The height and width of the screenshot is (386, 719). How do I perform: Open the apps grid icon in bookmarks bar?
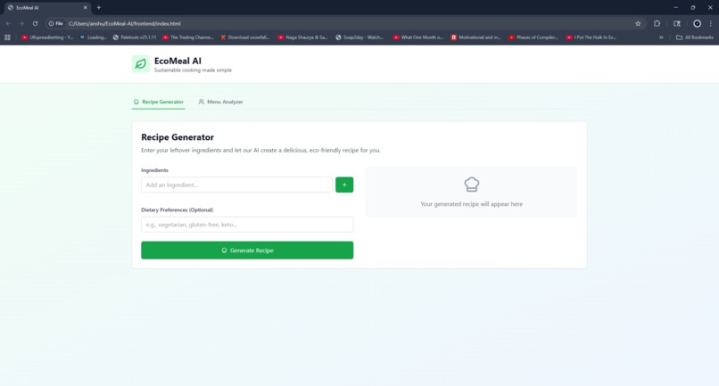(x=7, y=37)
